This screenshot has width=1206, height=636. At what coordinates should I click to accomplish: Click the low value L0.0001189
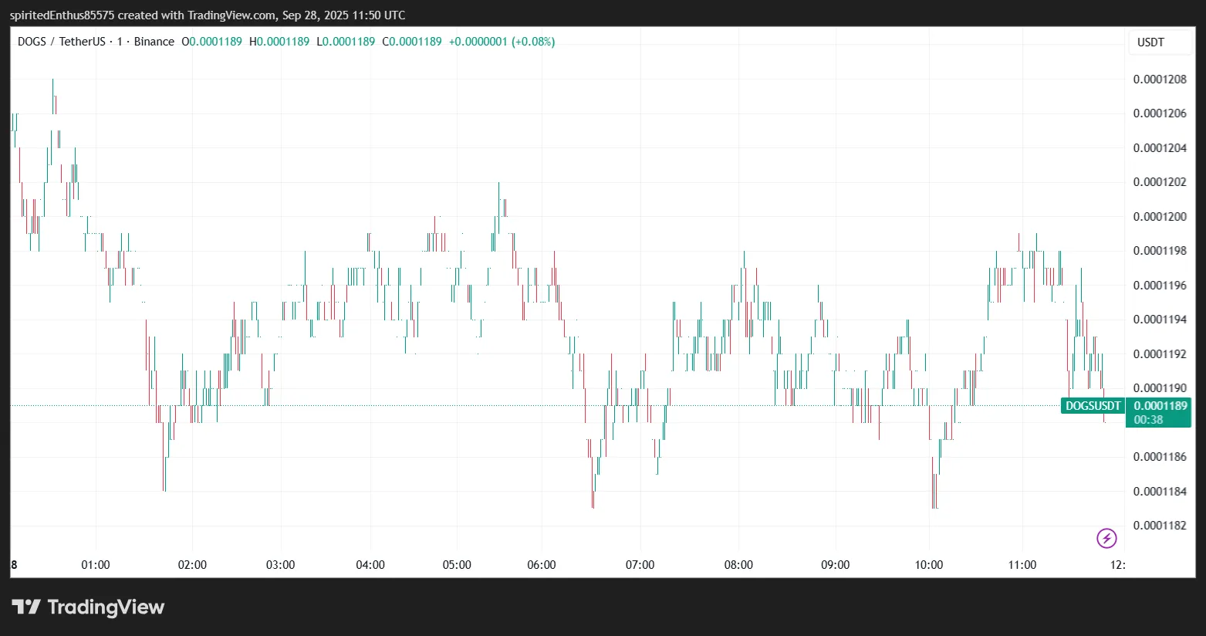coord(346,42)
